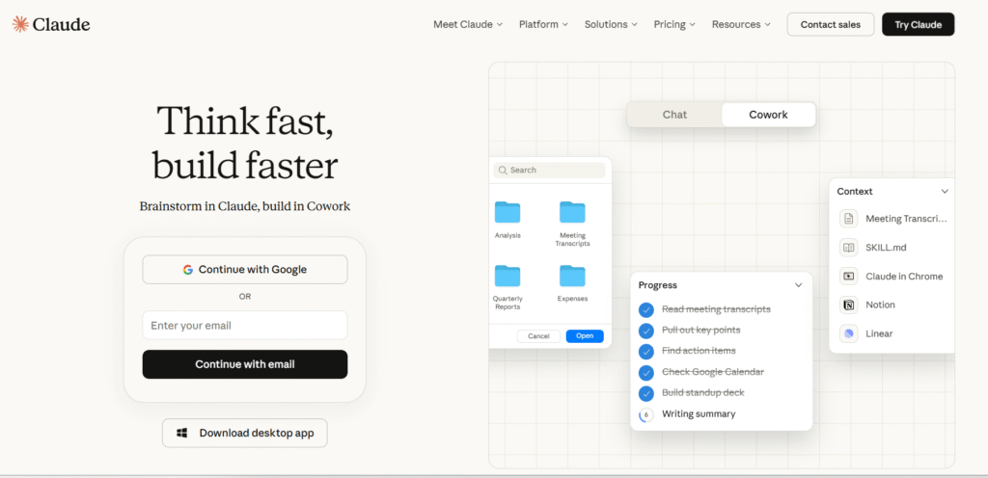Image resolution: width=988 pixels, height=478 pixels.
Task: Click the SKILL.md context icon
Action: click(x=848, y=248)
